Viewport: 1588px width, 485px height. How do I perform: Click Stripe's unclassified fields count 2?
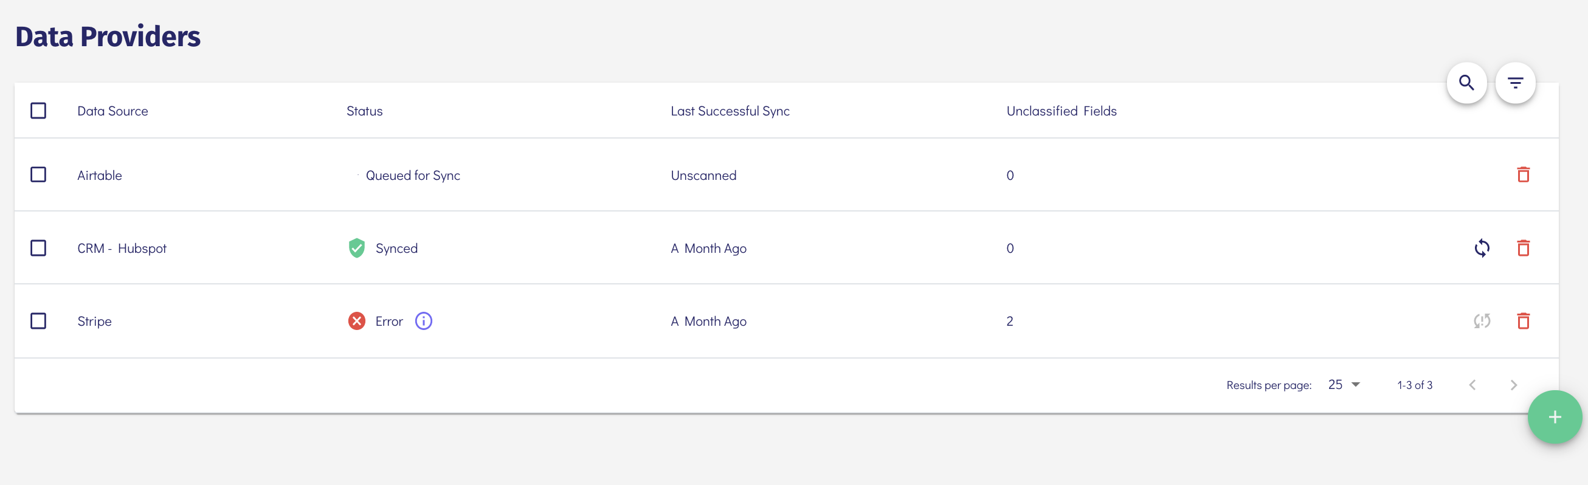(x=1010, y=322)
